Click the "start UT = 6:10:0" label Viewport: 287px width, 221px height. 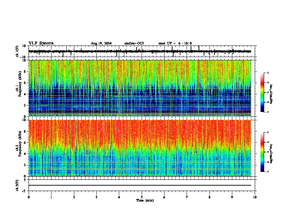(175, 43)
